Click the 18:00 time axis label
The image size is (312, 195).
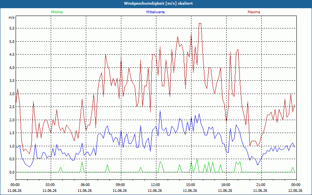pos(226,185)
